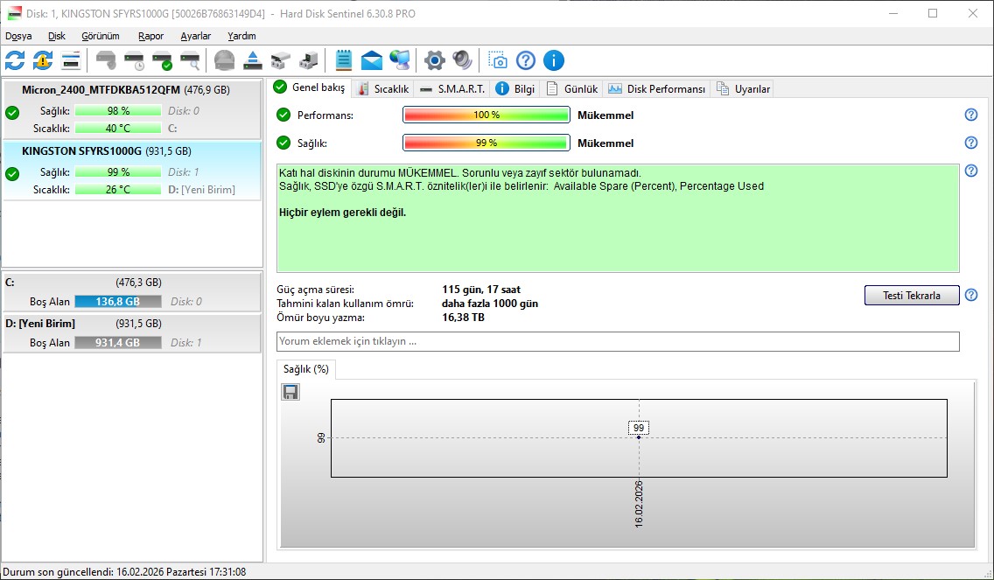
Task: Click the computer with globe network icon
Action: [x=400, y=60]
